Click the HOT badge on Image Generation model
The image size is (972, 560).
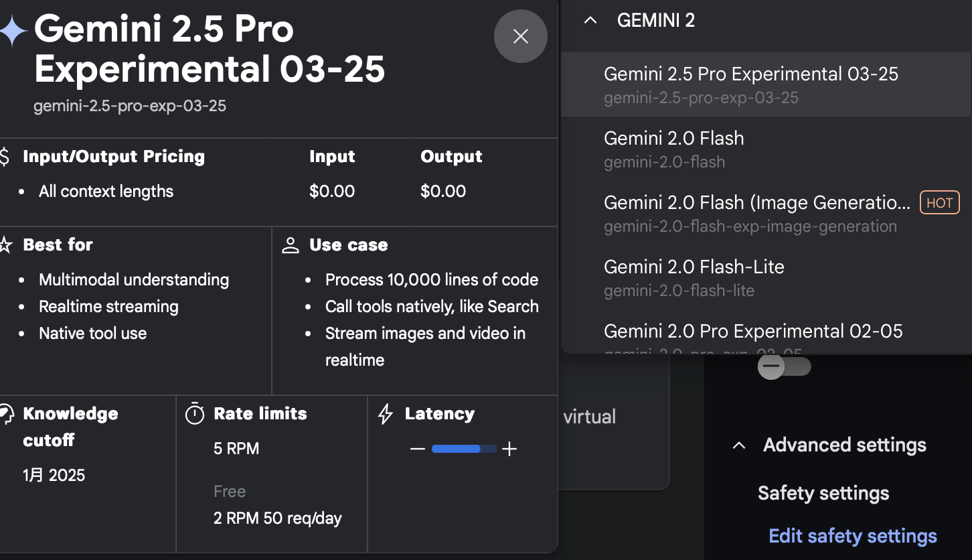tap(940, 203)
